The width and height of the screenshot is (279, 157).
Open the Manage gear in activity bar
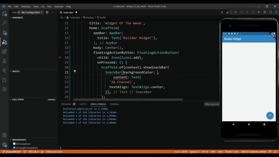[4, 145]
